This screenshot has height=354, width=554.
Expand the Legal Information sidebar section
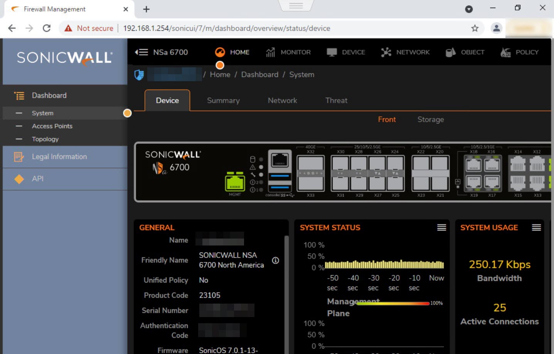point(59,157)
